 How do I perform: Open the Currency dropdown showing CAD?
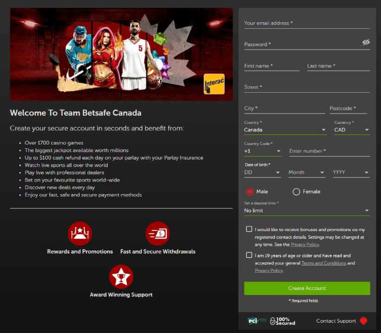[x=352, y=130]
